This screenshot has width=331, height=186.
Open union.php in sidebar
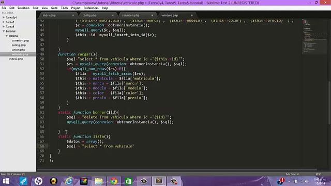pos(19,50)
